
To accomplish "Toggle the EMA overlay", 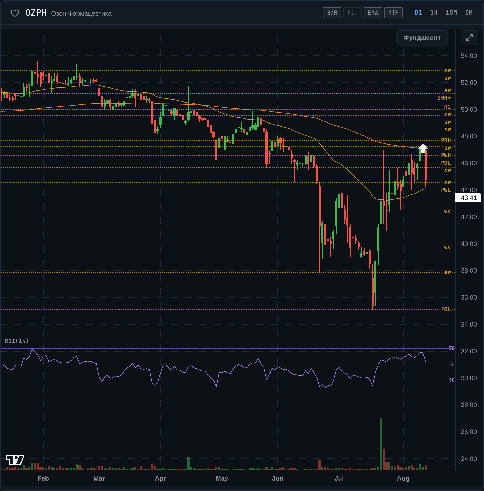I will [373, 13].
